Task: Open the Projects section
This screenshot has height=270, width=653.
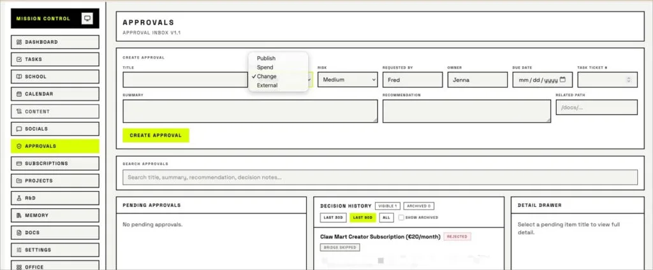Action: 55,181
